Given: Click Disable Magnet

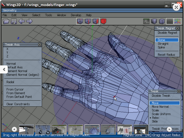Looking at the screenshot, I should [x=167, y=32].
